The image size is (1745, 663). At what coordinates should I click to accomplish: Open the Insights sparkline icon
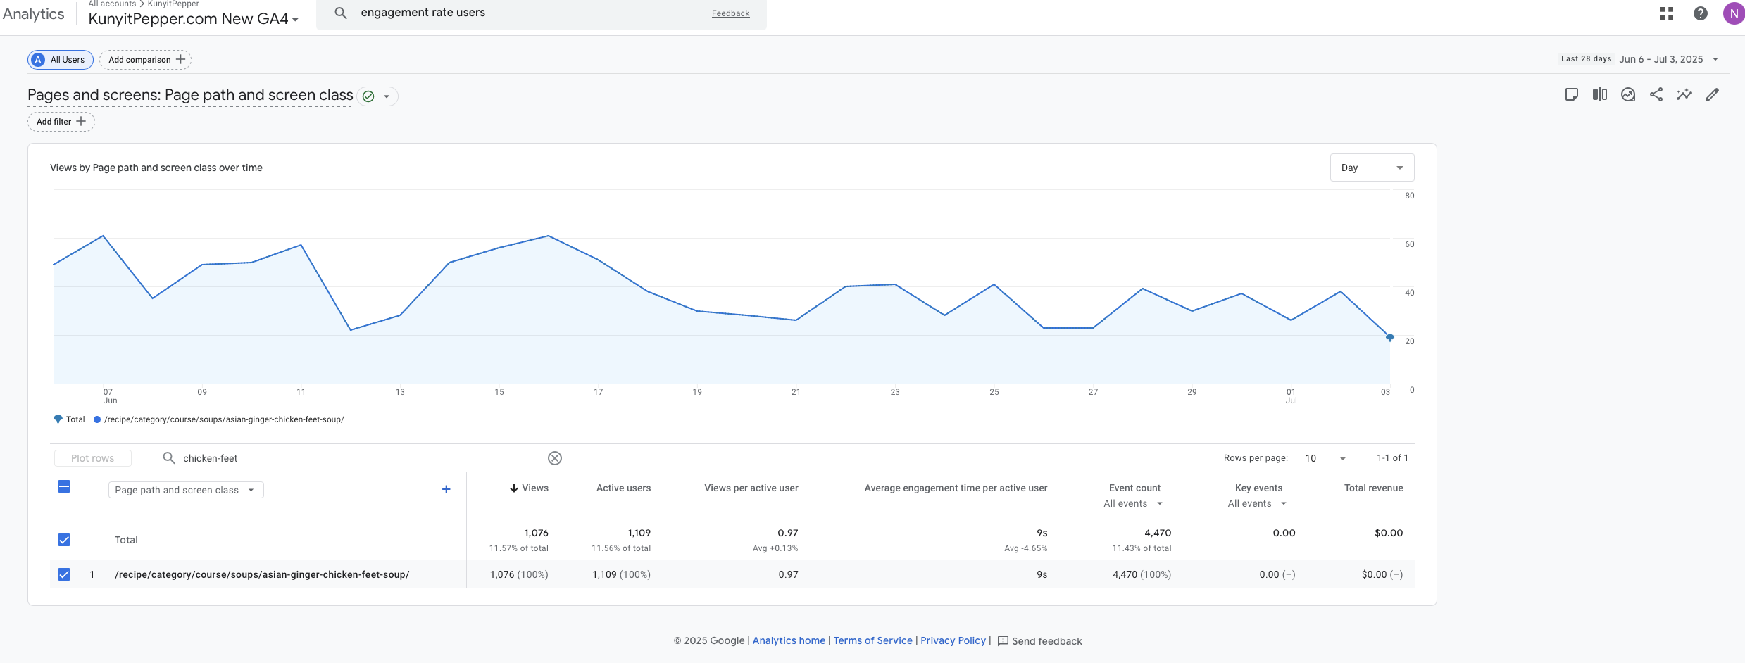(x=1684, y=94)
